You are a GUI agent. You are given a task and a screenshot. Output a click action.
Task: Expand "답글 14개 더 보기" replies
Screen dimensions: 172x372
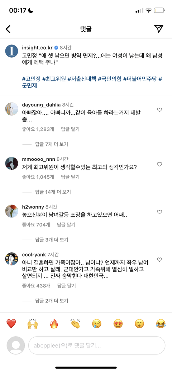pyautogui.click(x=53, y=192)
